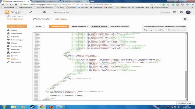Switch to the Александр browser tab
This screenshot has height=109, width=195.
point(75,1)
